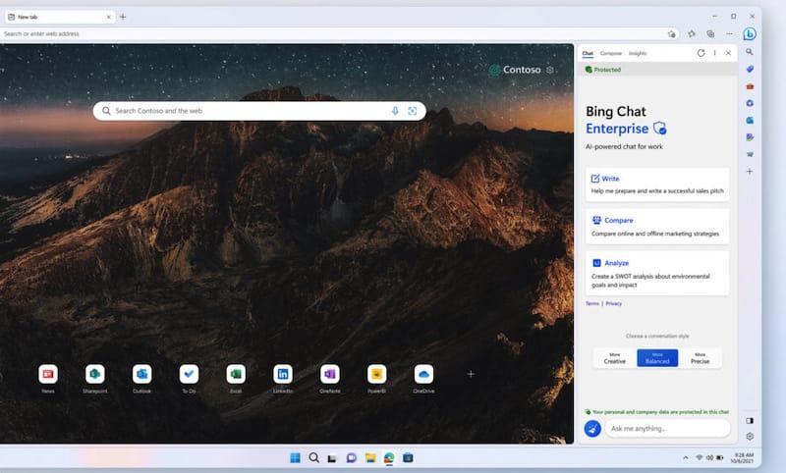Click the Analyze suggestion card
The height and width of the screenshot is (473, 786).
(x=657, y=273)
